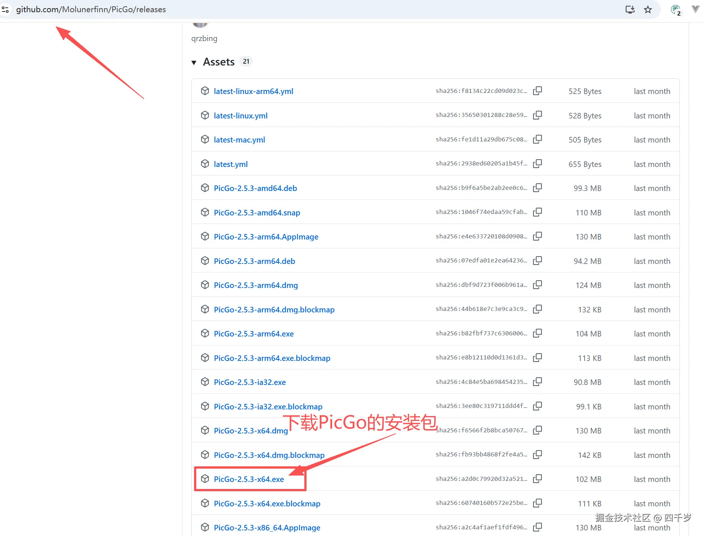Screen dimensions: 705x536
Task: Select the 90.8 MB size text
Action: click(x=587, y=382)
